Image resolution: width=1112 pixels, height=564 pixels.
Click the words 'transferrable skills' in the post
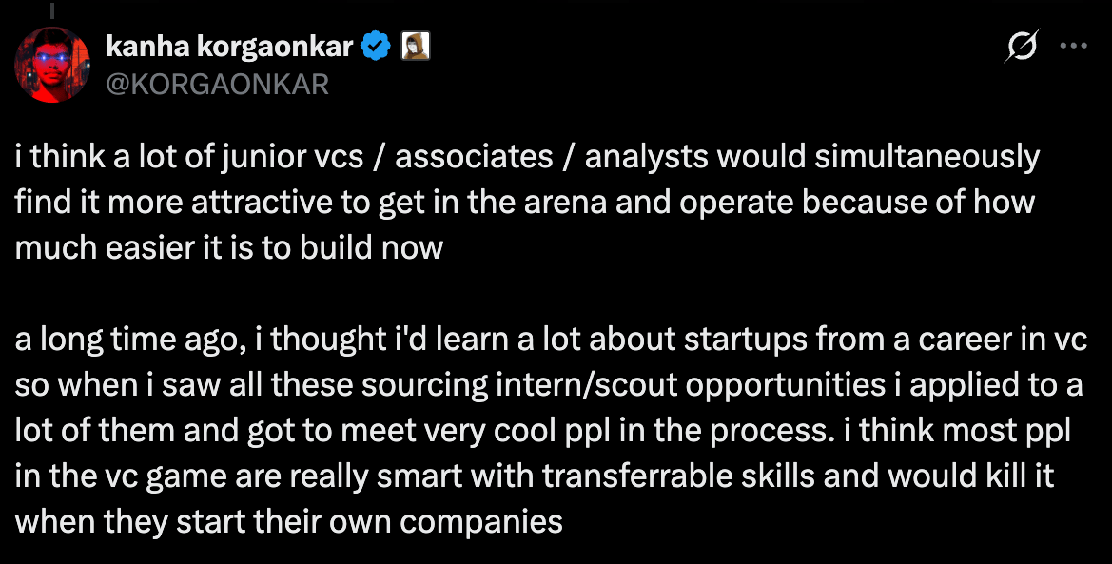[678, 476]
